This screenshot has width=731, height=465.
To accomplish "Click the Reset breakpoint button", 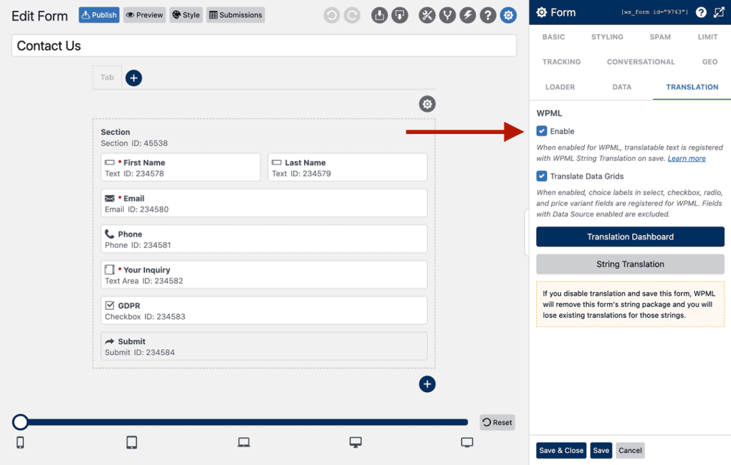I will (498, 422).
